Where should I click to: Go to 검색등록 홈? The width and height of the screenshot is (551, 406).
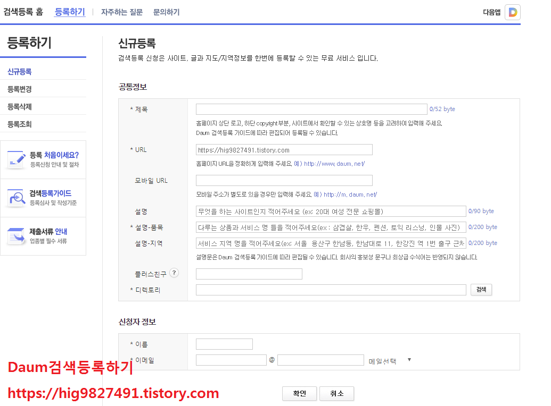click(x=23, y=12)
